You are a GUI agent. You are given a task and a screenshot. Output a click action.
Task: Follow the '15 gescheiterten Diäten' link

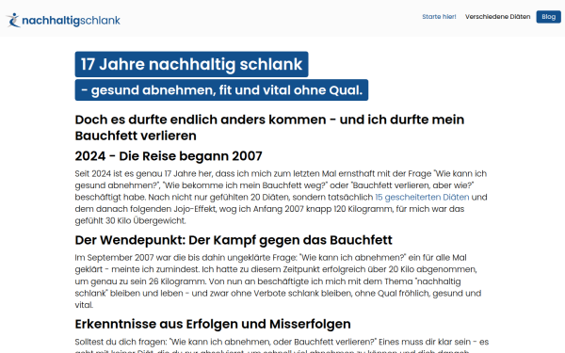tap(422, 198)
